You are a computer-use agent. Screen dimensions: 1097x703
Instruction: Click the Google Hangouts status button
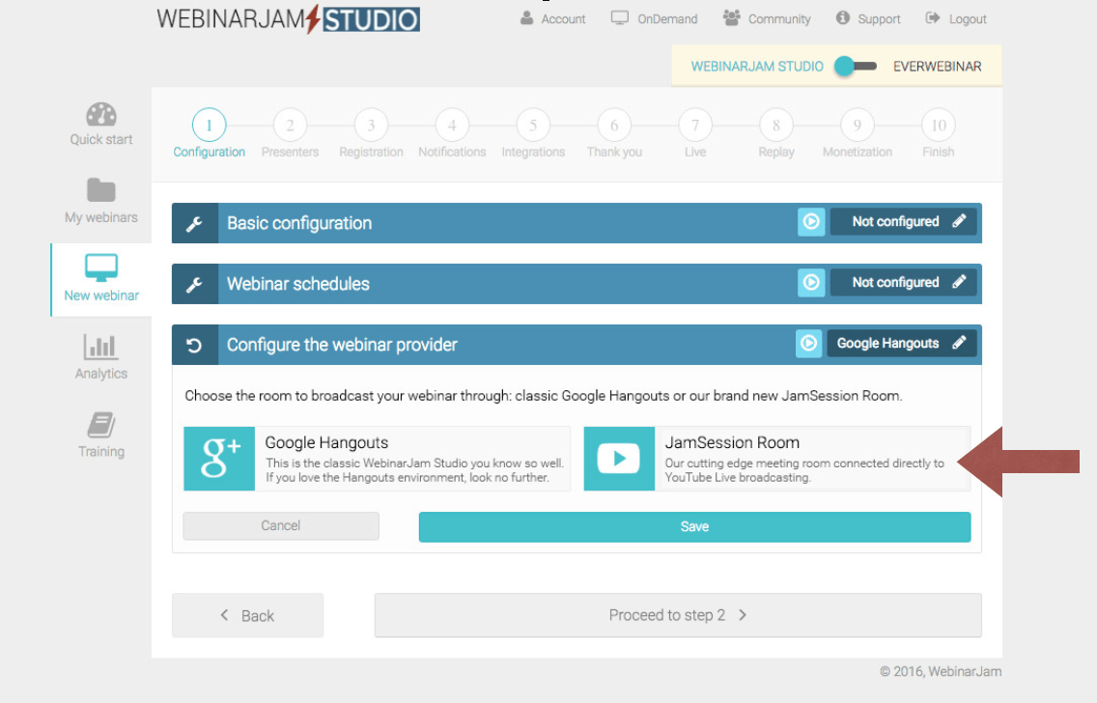pyautogui.click(x=902, y=344)
